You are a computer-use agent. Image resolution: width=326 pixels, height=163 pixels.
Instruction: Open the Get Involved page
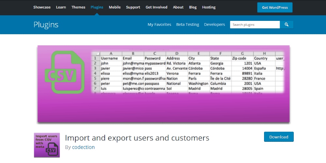[156, 7]
